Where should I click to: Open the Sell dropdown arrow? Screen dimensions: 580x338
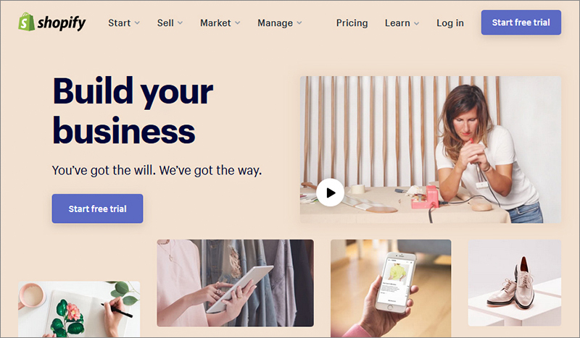[x=180, y=23]
